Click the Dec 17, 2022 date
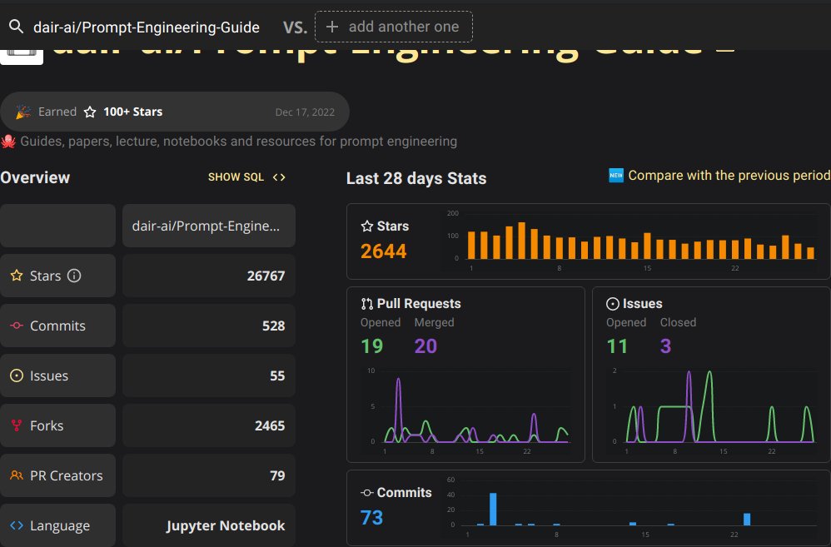The width and height of the screenshot is (831, 547). (x=305, y=112)
